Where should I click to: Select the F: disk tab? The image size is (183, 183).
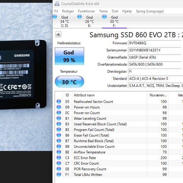[x=114, y=21]
